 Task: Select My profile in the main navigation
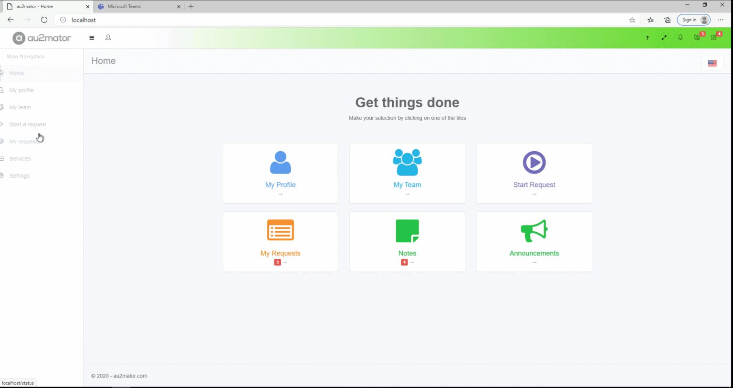click(21, 90)
